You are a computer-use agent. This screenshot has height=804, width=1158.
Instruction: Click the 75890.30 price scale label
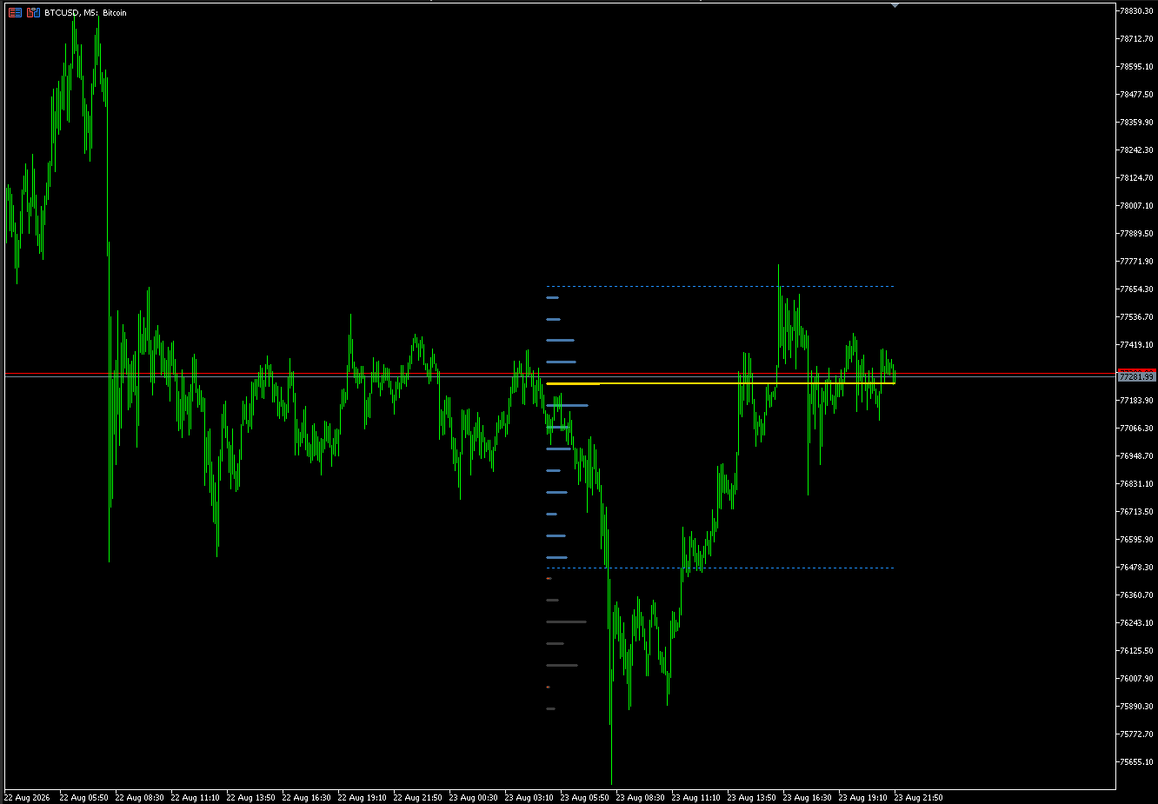pos(1137,706)
